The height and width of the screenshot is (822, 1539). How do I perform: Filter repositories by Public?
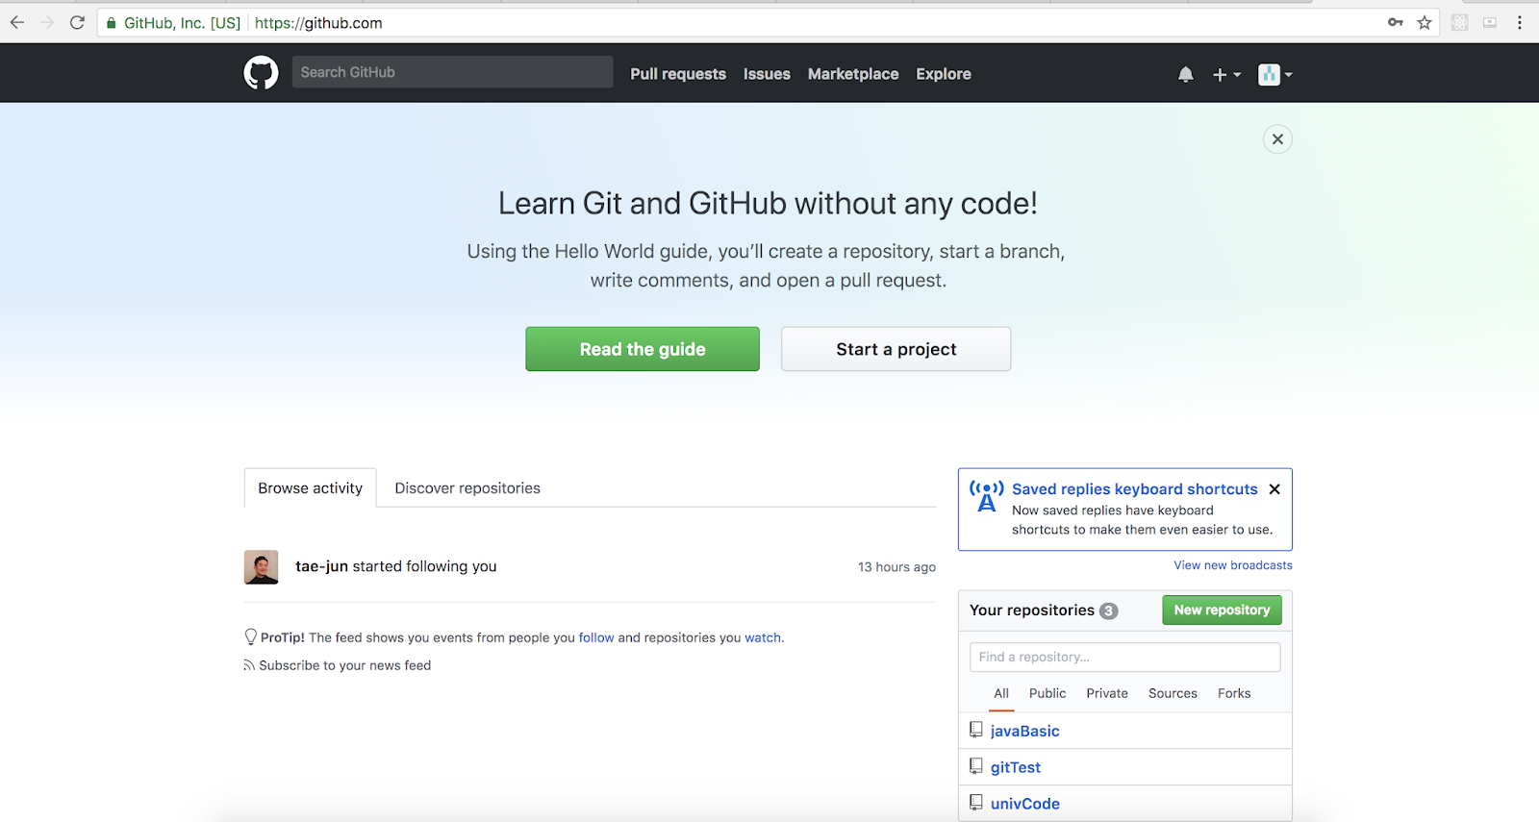tap(1047, 693)
